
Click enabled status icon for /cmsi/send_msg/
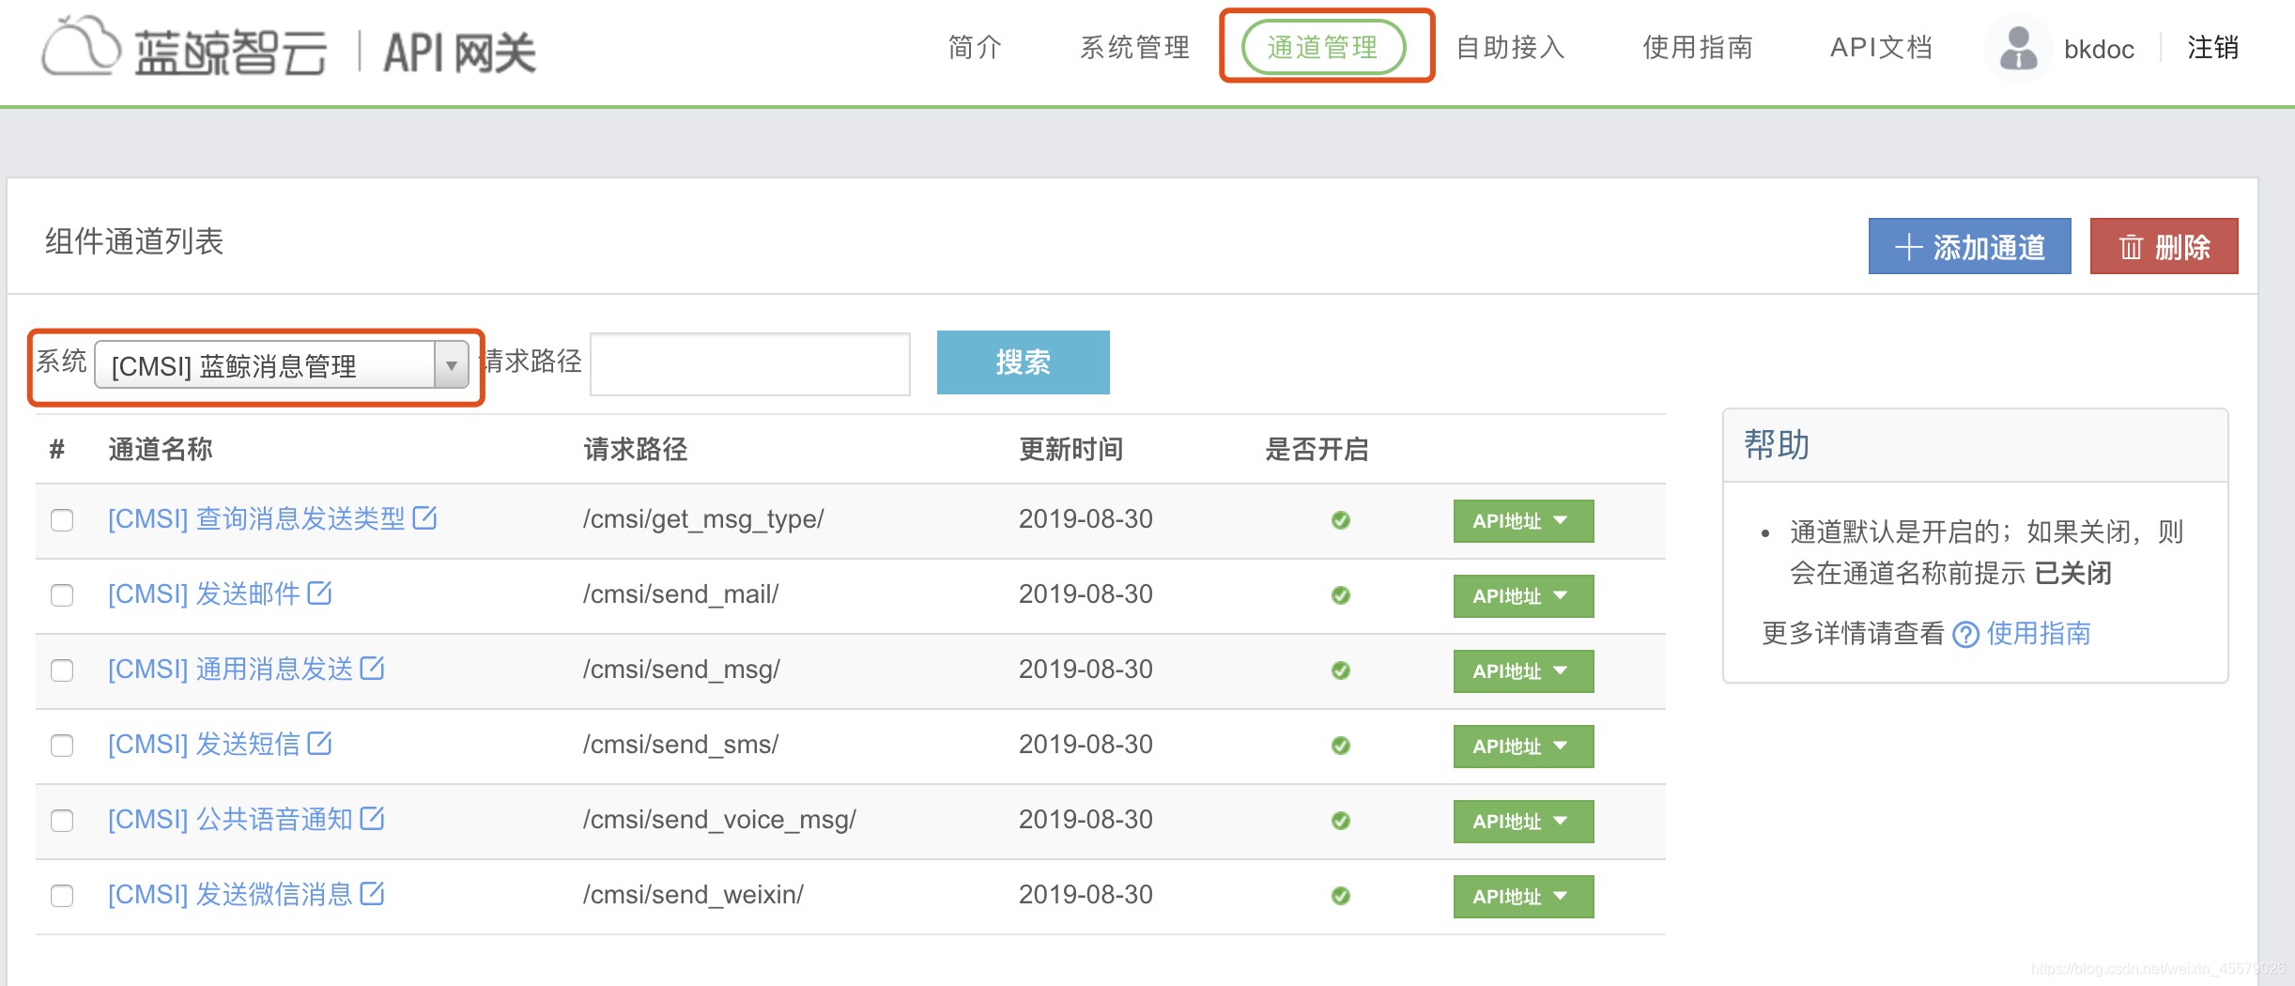pos(1341,670)
